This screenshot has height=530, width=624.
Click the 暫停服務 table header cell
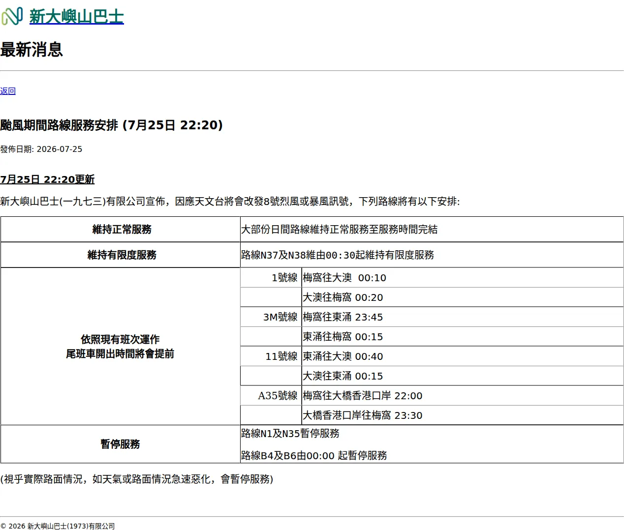(121, 444)
